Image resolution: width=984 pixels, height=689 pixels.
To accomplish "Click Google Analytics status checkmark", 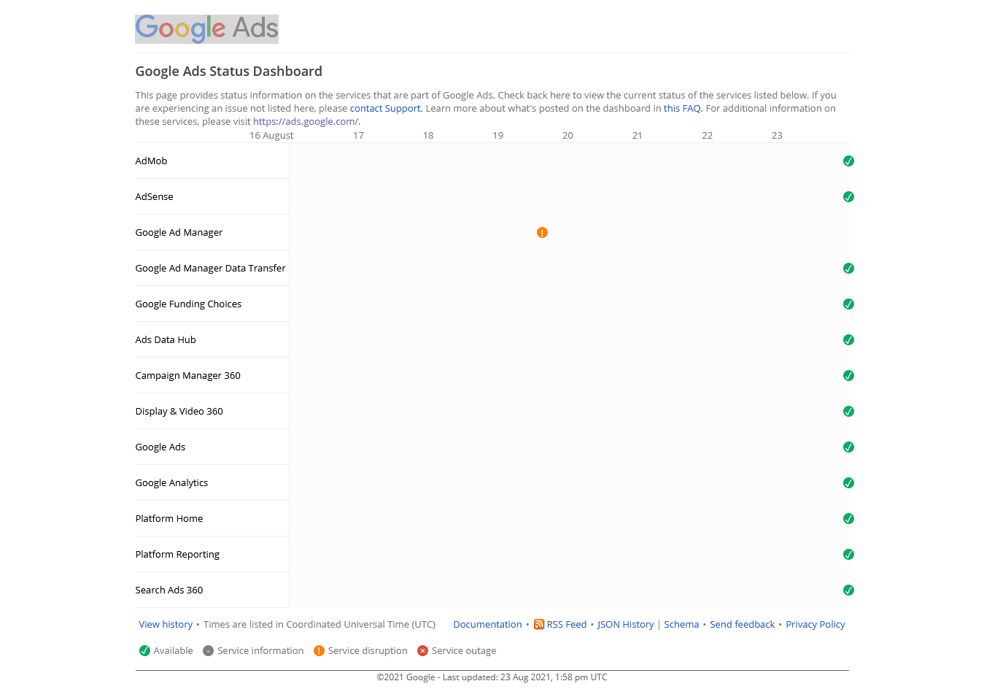I will tap(848, 483).
